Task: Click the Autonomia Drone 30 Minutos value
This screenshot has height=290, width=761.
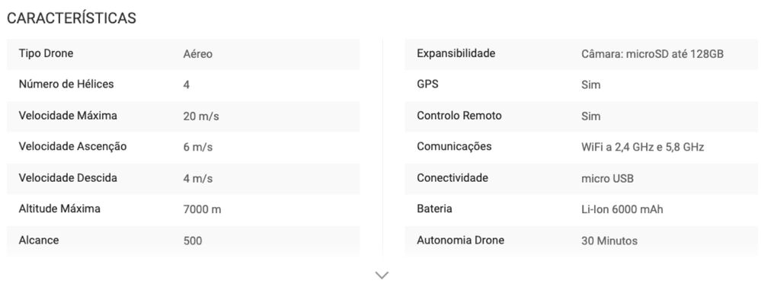Action: click(x=609, y=241)
